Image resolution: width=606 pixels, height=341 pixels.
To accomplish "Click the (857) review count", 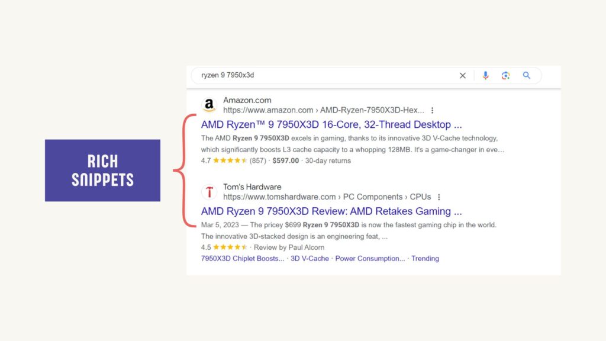I will (x=258, y=160).
